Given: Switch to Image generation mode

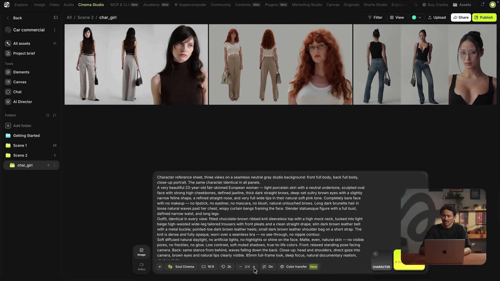Looking at the screenshot, I should pyautogui.click(x=141, y=252).
